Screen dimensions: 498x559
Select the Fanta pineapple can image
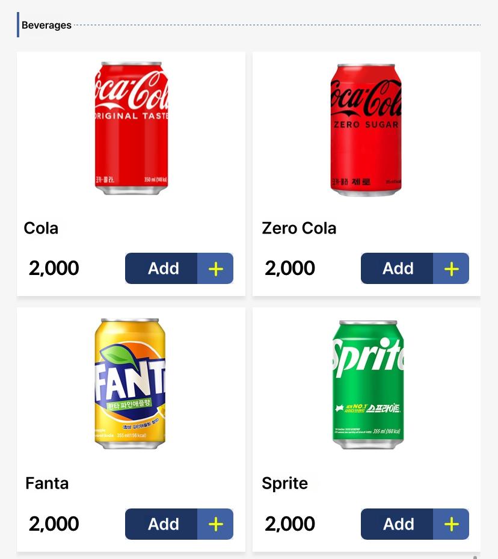tap(130, 384)
